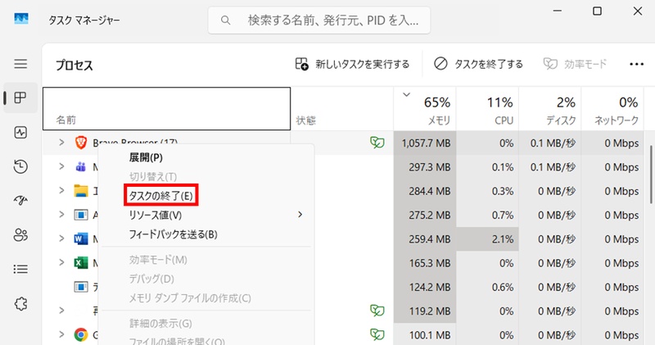Sort by the 状態 column header
The height and width of the screenshot is (345, 655).
click(x=342, y=110)
